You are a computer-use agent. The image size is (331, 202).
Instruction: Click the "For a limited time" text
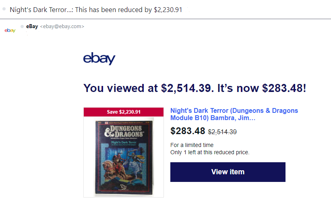pos(192,145)
